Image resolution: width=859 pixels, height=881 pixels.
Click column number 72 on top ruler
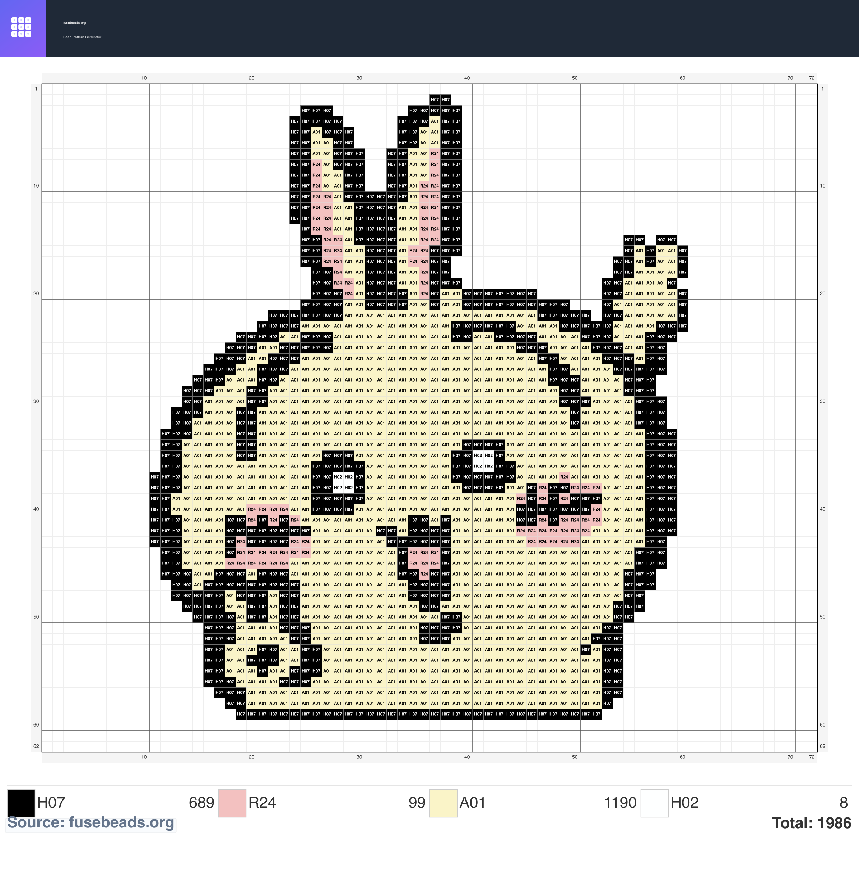tap(812, 78)
